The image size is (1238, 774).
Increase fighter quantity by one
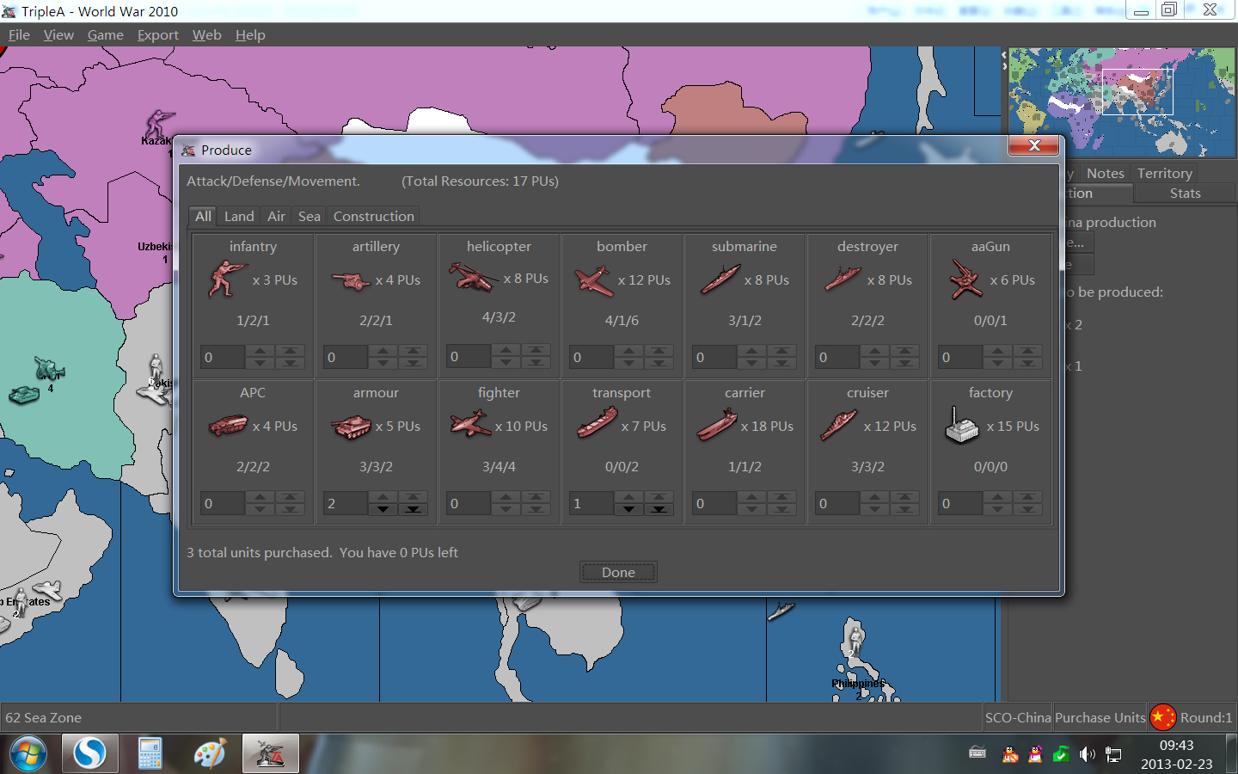point(506,497)
